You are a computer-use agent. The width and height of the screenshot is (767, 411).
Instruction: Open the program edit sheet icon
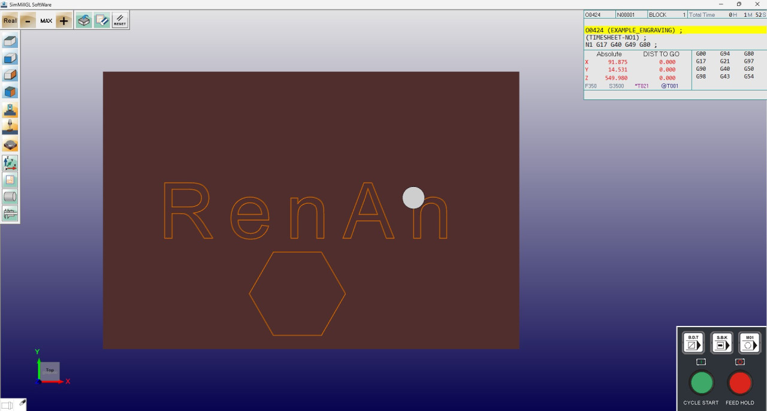pyautogui.click(x=102, y=20)
